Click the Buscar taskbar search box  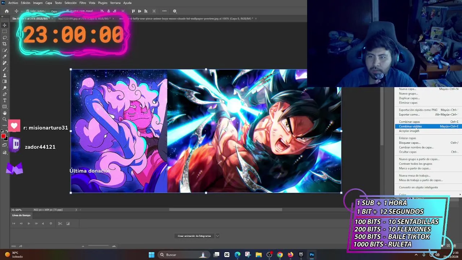183,255
